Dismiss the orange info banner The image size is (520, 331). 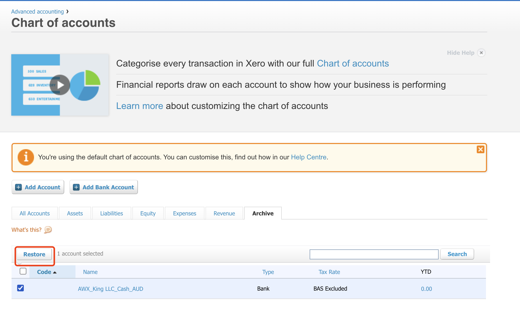click(x=480, y=149)
